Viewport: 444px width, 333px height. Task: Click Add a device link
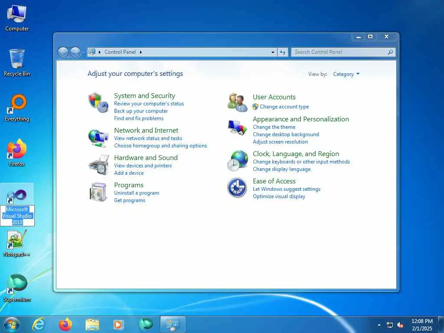click(x=129, y=173)
